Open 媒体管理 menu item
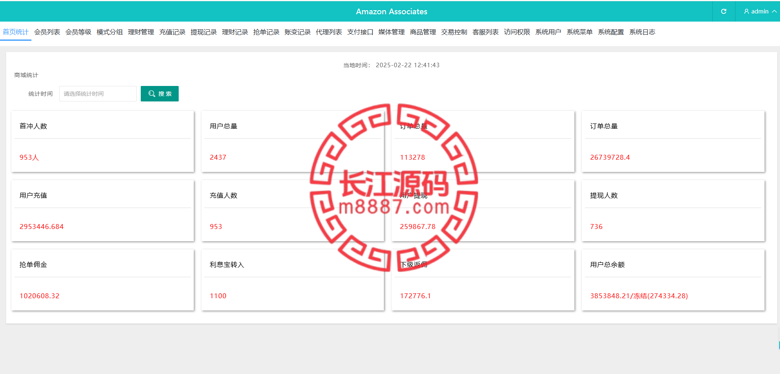The width and height of the screenshot is (780, 374). tap(391, 32)
